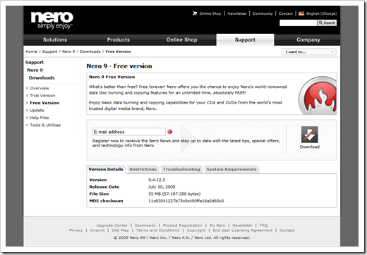Screen dimensions: 367x255
Task: Switch to the Restrictions tab
Action: click(x=143, y=169)
